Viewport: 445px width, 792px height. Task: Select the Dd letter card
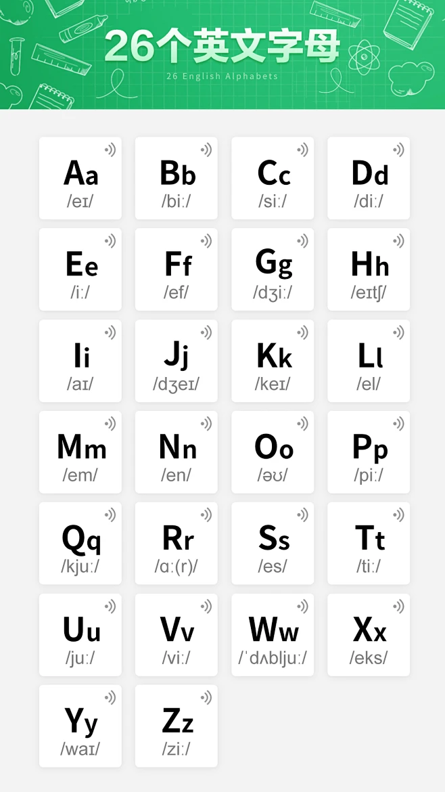pyautogui.click(x=369, y=179)
